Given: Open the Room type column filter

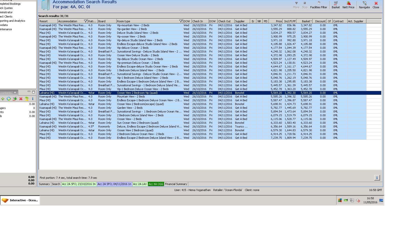Looking at the screenshot, I should (x=181, y=21).
